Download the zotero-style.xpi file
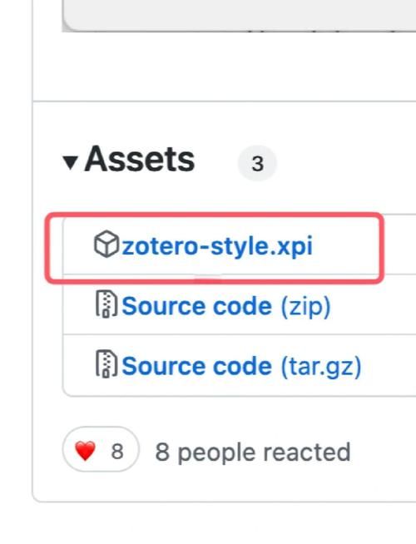This screenshot has height=544, width=416. [x=217, y=246]
